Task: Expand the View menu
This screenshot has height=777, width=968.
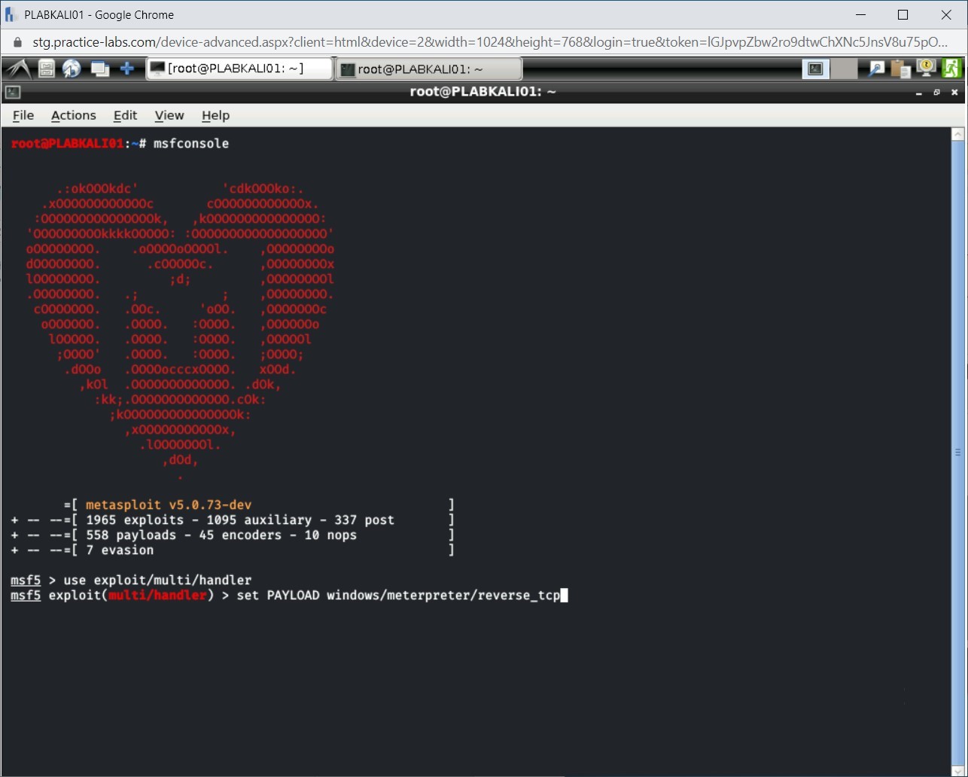Action: [169, 115]
